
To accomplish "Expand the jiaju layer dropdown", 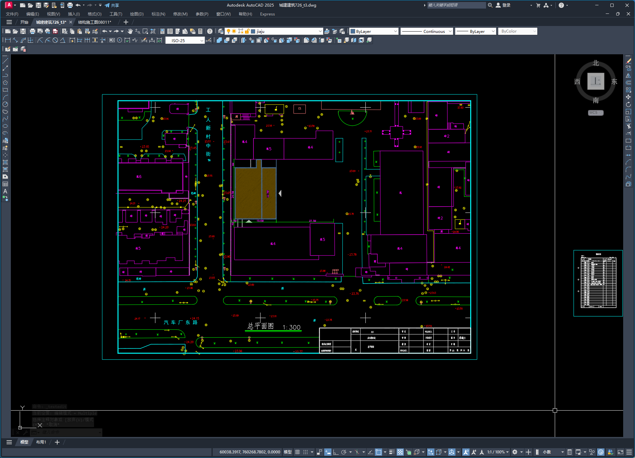I will tap(320, 31).
